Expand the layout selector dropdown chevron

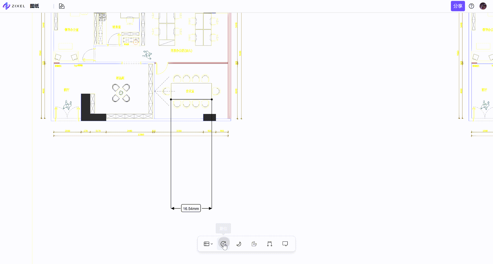coord(212,244)
